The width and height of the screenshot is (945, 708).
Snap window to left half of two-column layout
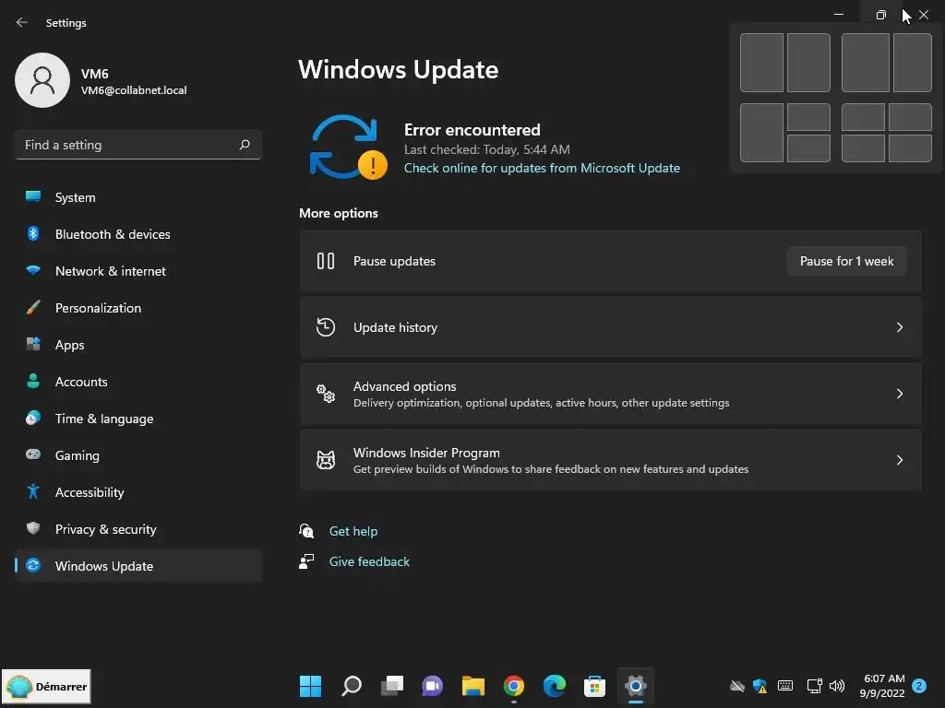pyautogui.click(x=761, y=63)
